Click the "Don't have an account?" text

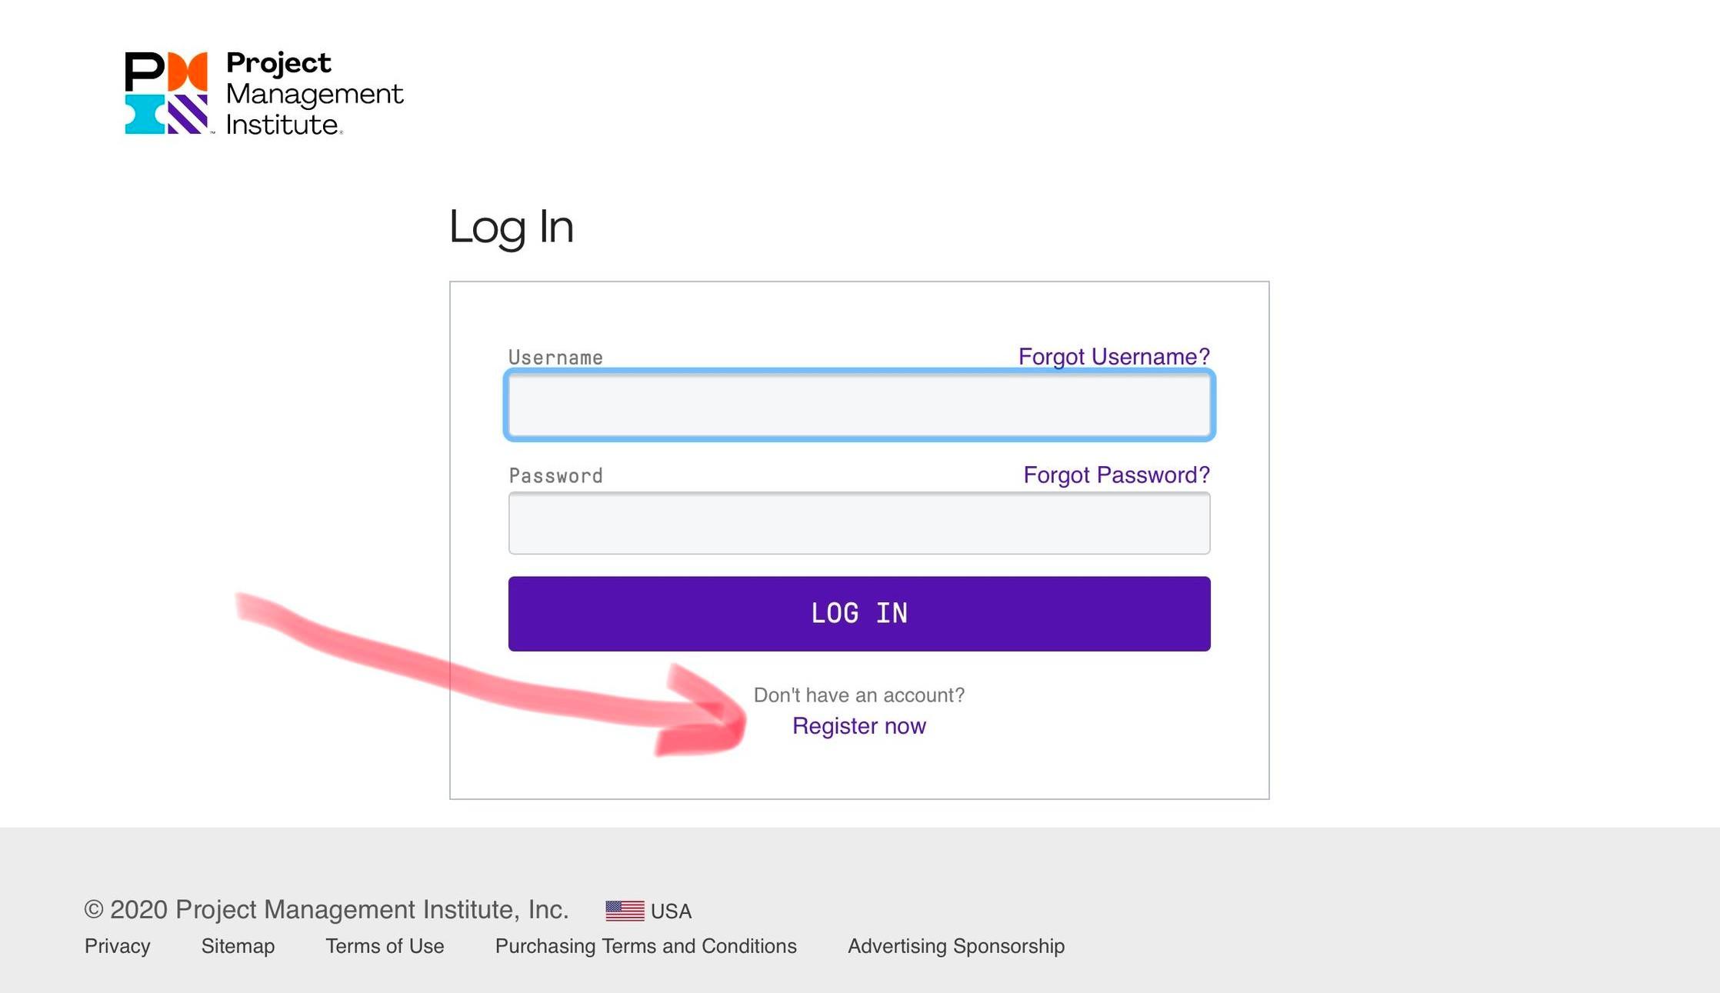coord(858,695)
